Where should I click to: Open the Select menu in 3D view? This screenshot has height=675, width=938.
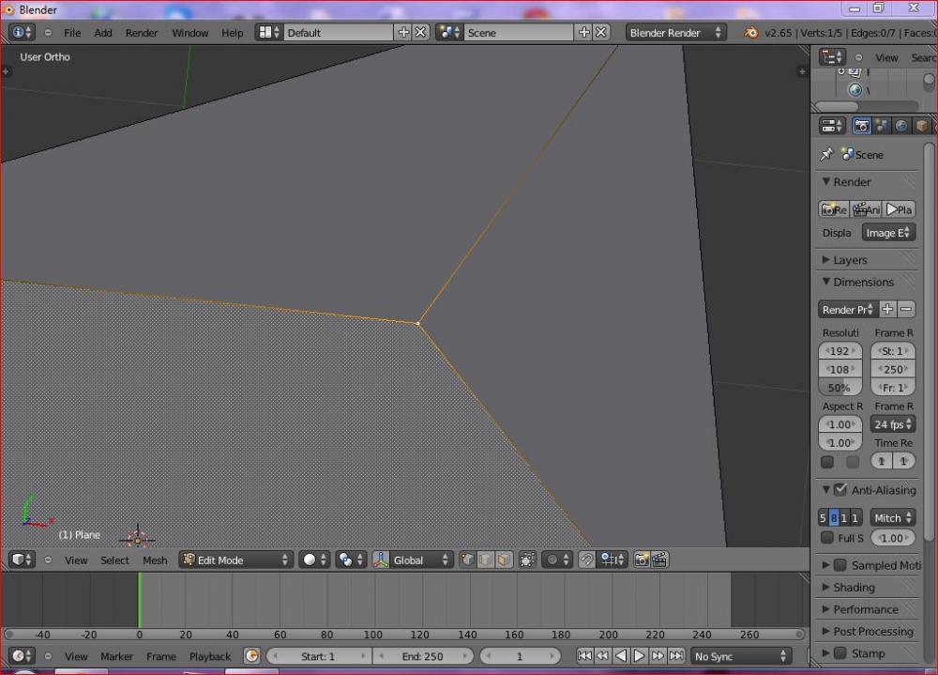pyautogui.click(x=114, y=560)
